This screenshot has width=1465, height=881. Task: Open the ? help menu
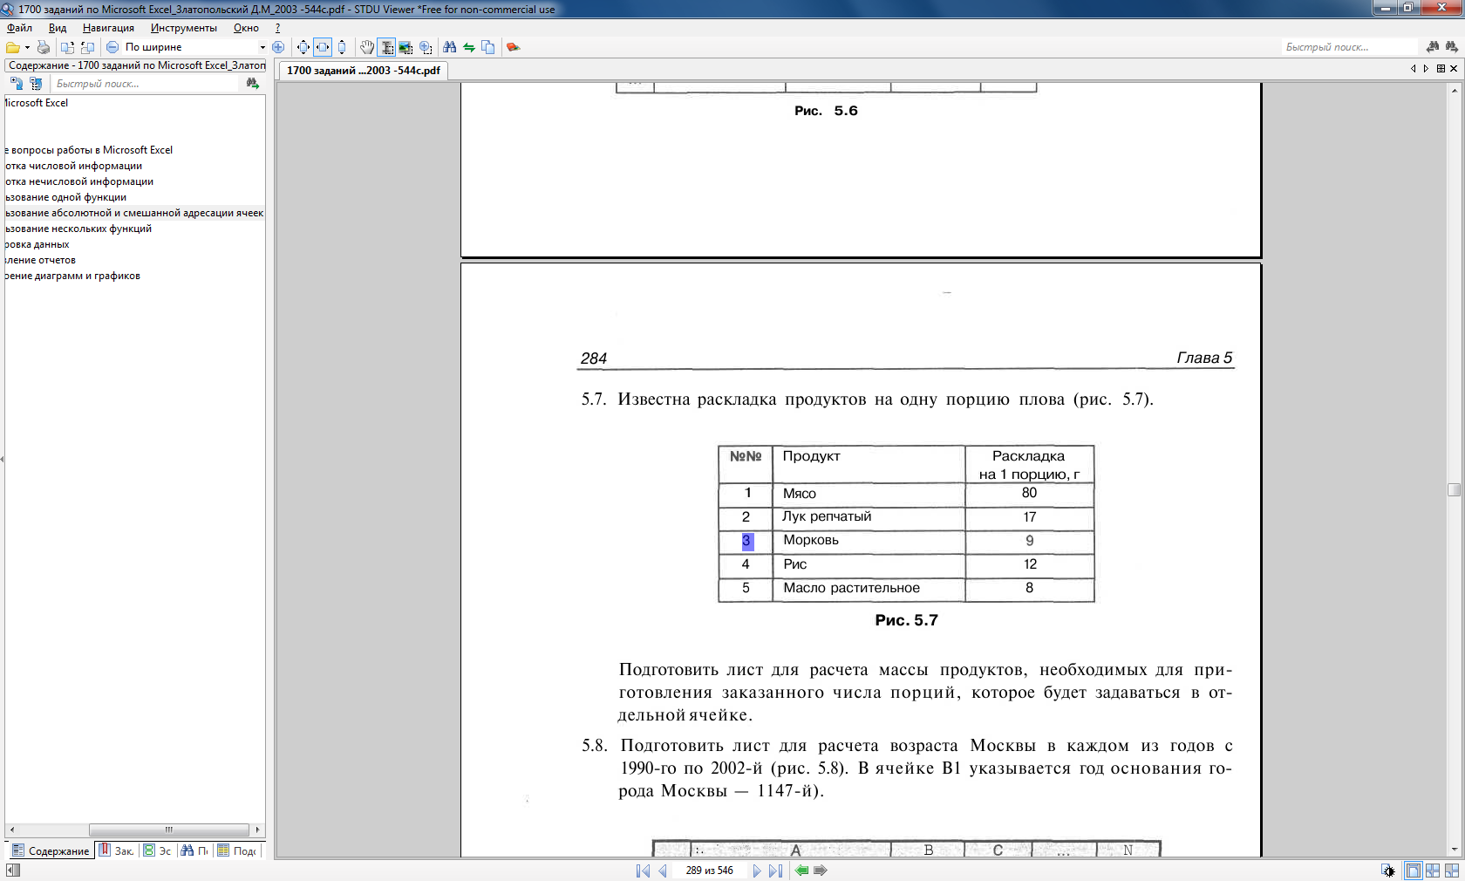click(x=277, y=28)
